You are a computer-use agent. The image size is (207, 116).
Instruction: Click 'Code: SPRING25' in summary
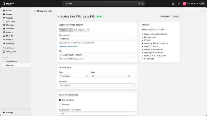151,46
